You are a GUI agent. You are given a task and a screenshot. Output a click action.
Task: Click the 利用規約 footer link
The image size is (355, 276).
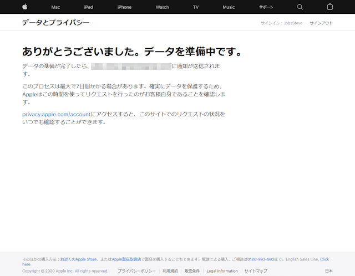170,271
